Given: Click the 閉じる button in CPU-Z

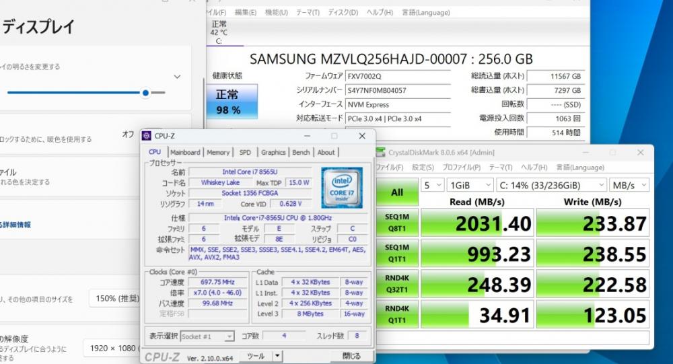Looking at the screenshot, I should coord(351,356).
